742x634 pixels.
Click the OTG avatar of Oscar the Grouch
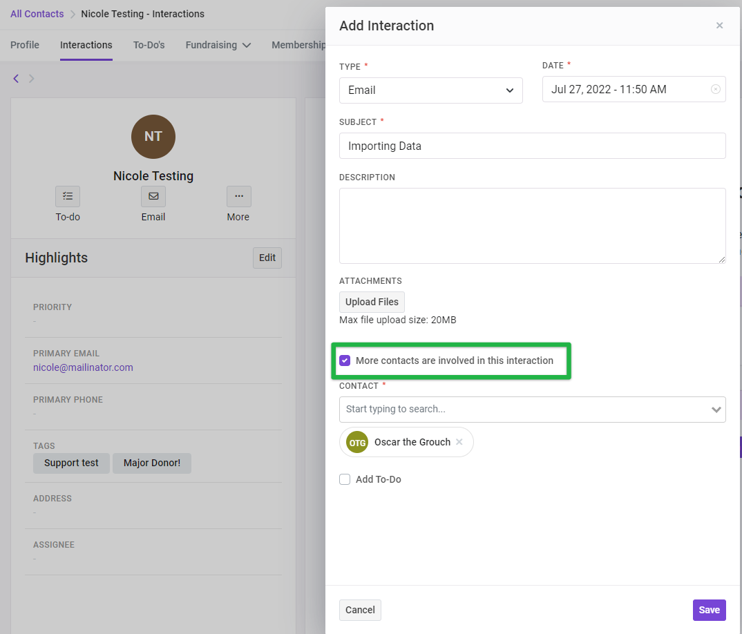[357, 443]
